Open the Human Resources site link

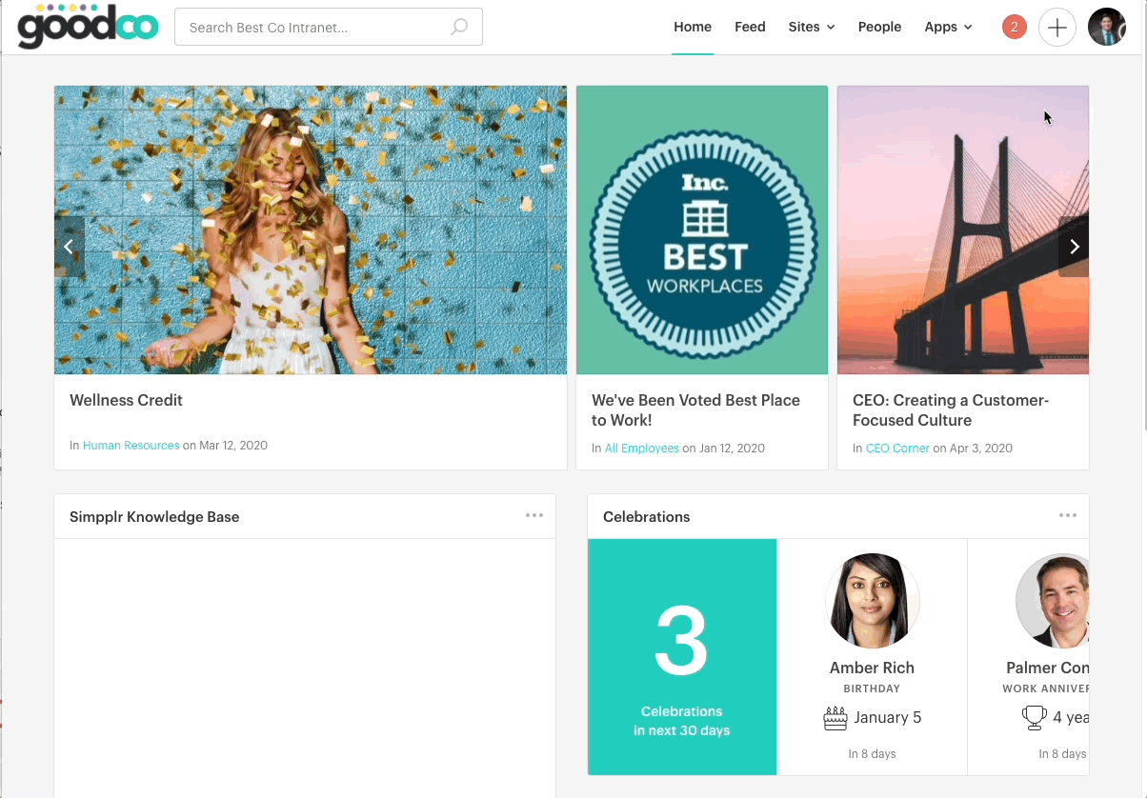click(131, 445)
